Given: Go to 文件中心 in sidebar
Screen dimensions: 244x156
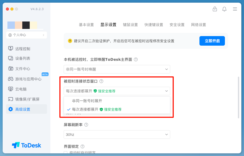Looking at the screenshot, I should (23, 69).
